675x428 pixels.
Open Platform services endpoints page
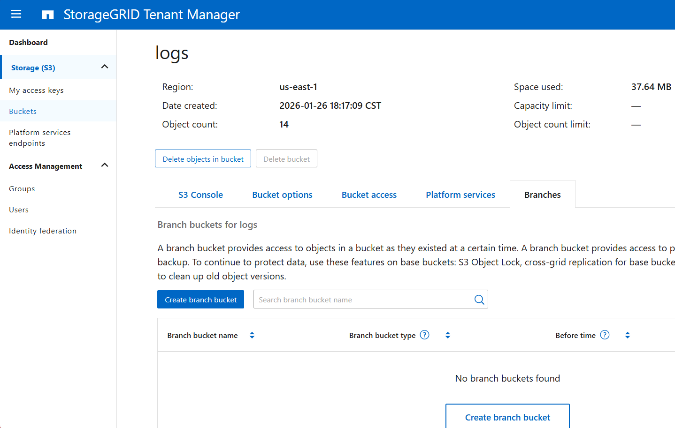point(40,138)
